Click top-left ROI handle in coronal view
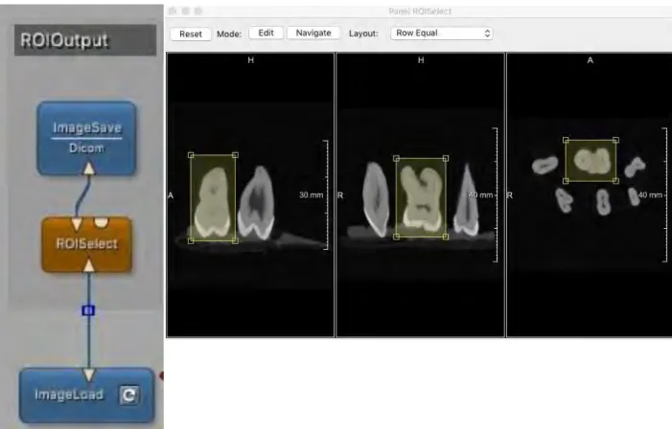Screen dimensions: 672x429 pos(397,158)
